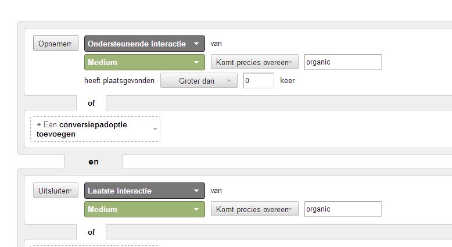Open the Groter dan comparison dropdown
The image size is (452, 247).
pyautogui.click(x=199, y=80)
